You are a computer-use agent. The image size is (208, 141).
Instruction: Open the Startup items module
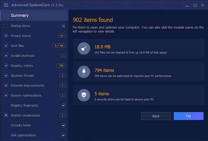point(21,26)
